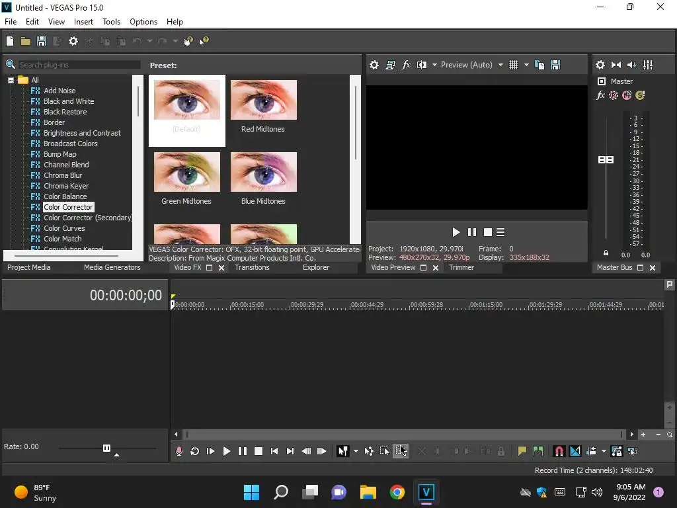Click the What's This help icon
This screenshot has height=508, width=677.
(204, 41)
